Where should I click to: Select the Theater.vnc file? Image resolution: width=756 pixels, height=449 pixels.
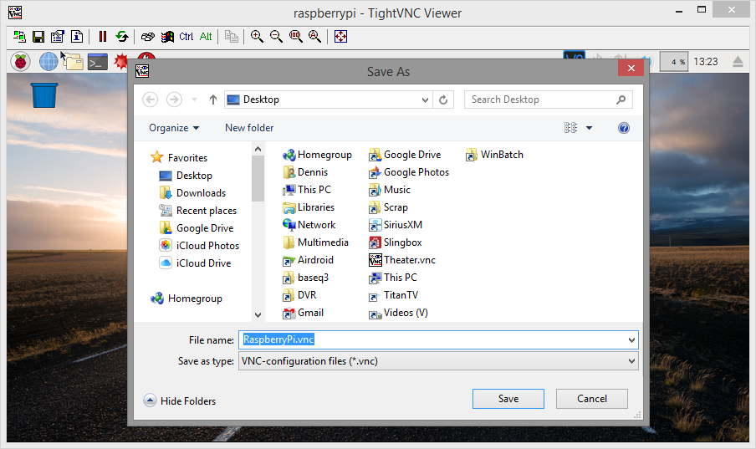[x=402, y=260]
